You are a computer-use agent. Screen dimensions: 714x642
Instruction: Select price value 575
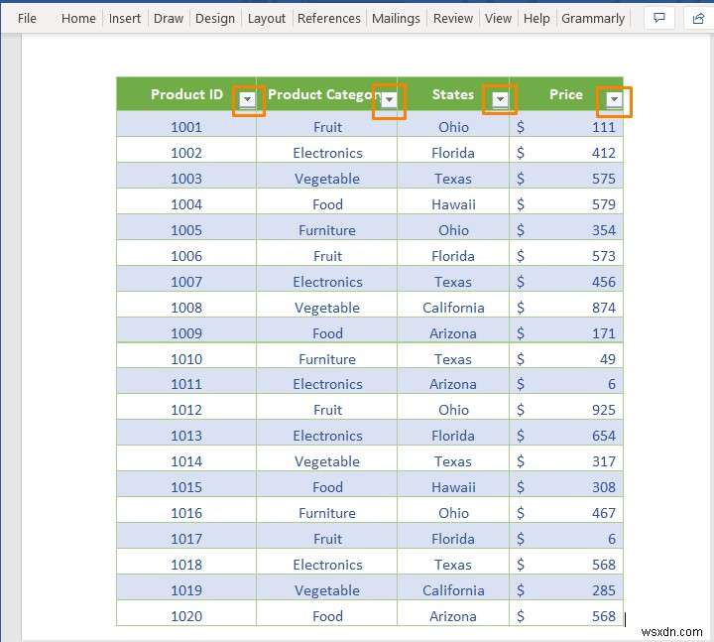pyautogui.click(x=604, y=179)
